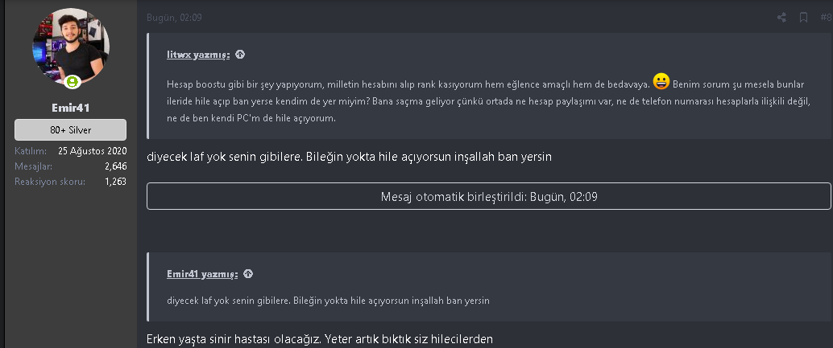Open the Emir41 profile avatar
833x348 pixels.
pos(70,48)
